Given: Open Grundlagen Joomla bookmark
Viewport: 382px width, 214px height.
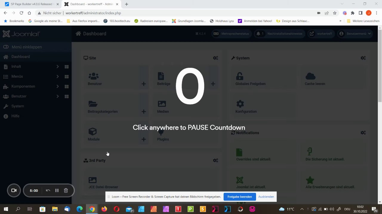Looking at the screenshot, I should tap(189, 21).
